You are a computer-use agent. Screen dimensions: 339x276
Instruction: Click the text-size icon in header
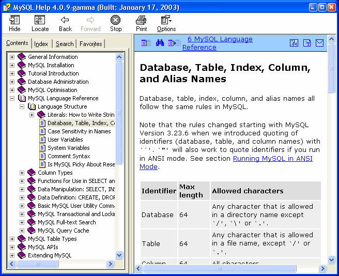click(x=306, y=43)
